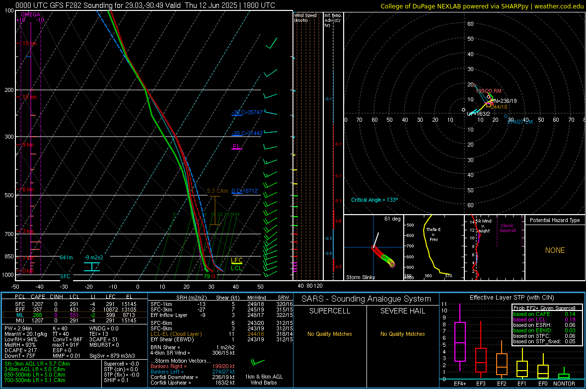Click the 0 C=18712' freezing level label
Image resolution: width=586 pixels, height=389 pixels.
(x=245, y=191)
